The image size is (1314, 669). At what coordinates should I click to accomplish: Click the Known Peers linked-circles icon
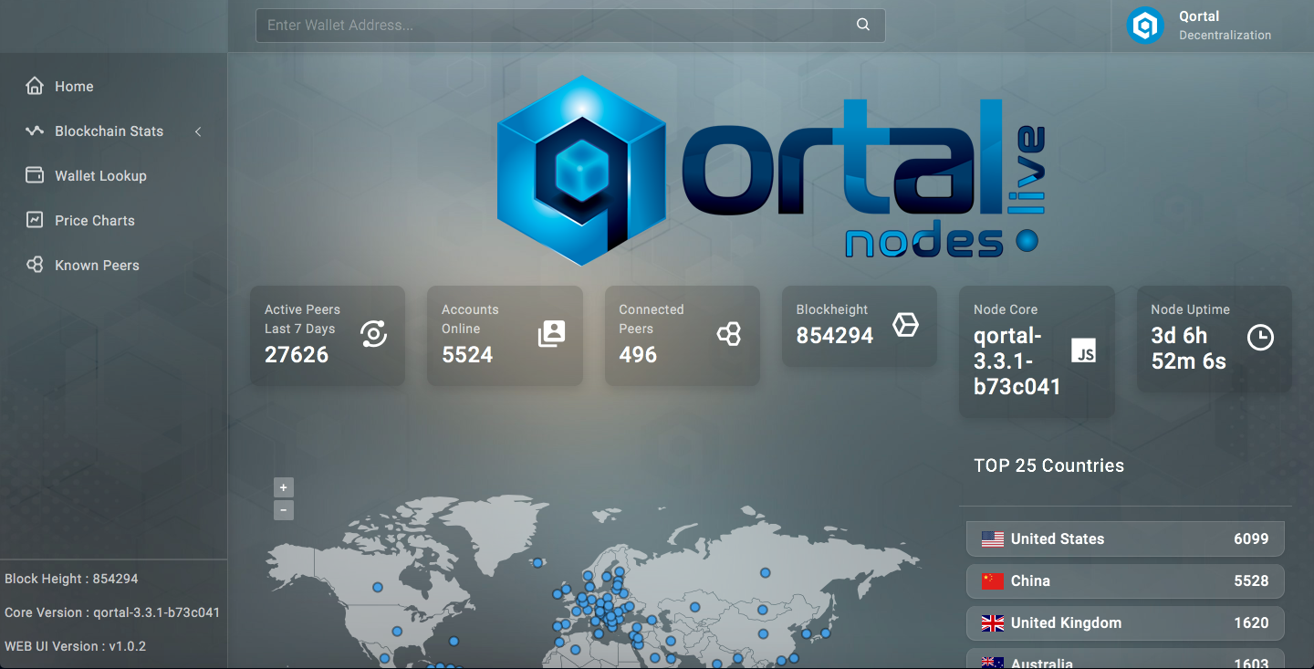click(35, 265)
